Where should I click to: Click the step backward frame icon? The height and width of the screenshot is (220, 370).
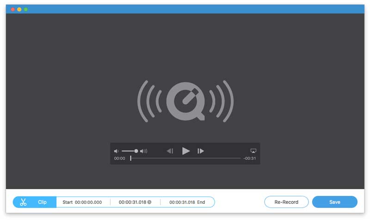(170, 151)
